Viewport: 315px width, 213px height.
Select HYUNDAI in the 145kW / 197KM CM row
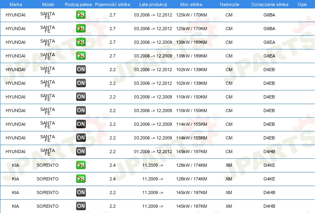click(15, 152)
